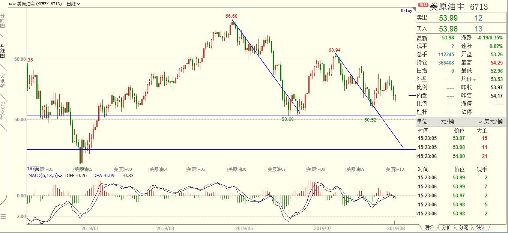The image size is (508, 233).
Task: Open the 统计 bottom tab
Action: click(x=481, y=227)
